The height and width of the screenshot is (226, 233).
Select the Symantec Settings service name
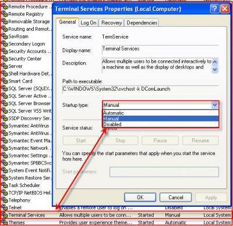pyautogui.click(x=30, y=156)
